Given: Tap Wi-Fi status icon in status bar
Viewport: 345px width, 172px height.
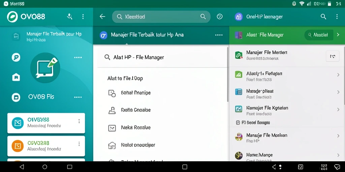Looking at the screenshot, I should click(x=302, y=4).
